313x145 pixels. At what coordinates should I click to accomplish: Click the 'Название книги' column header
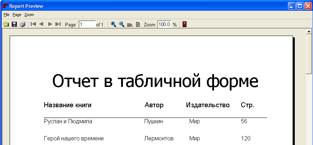pos(68,105)
